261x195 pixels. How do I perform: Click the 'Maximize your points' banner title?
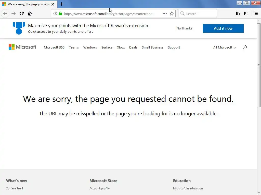(x=88, y=26)
